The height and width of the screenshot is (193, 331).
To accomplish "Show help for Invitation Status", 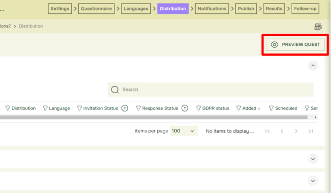I will tap(125, 108).
